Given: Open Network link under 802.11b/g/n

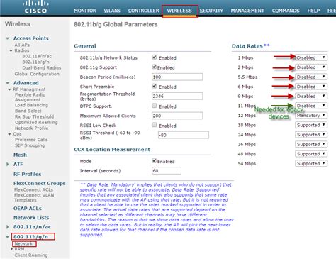Looking at the screenshot, I should point(24,243).
